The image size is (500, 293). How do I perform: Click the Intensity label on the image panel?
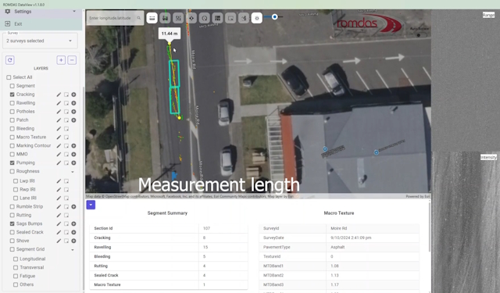[488, 158]
